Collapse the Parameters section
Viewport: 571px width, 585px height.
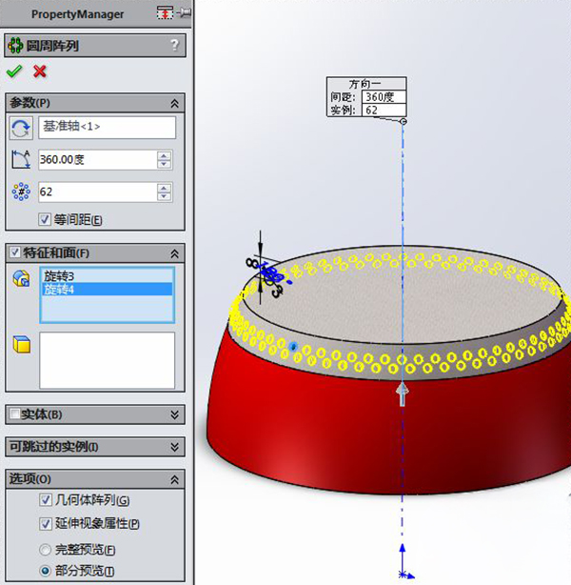(174, 103)
